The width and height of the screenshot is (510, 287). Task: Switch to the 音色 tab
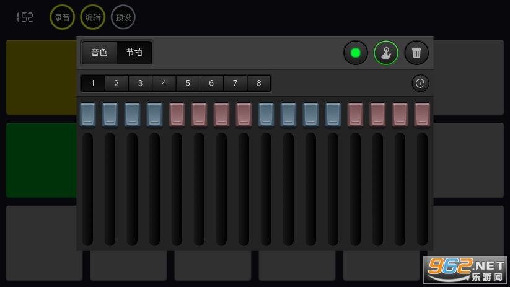click(x=99, y=53)
